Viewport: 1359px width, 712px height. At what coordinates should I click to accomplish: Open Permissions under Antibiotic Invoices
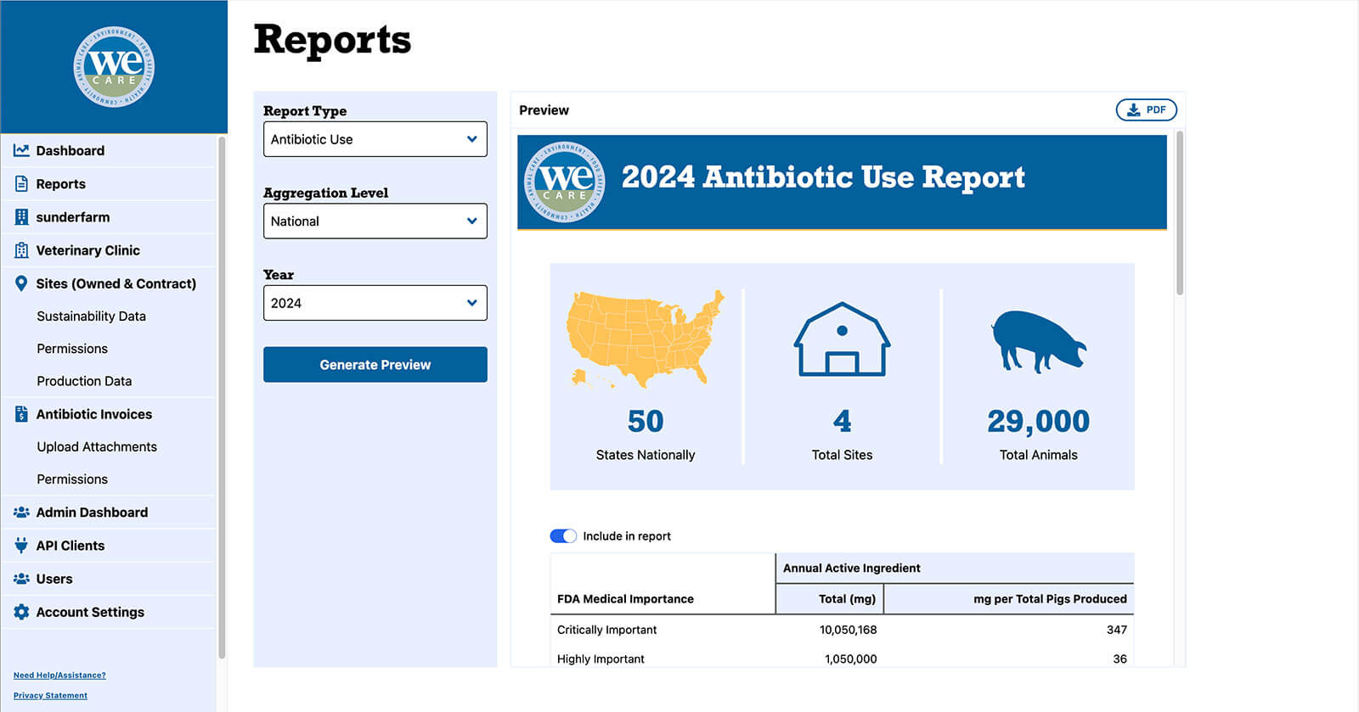click(72, 479)
